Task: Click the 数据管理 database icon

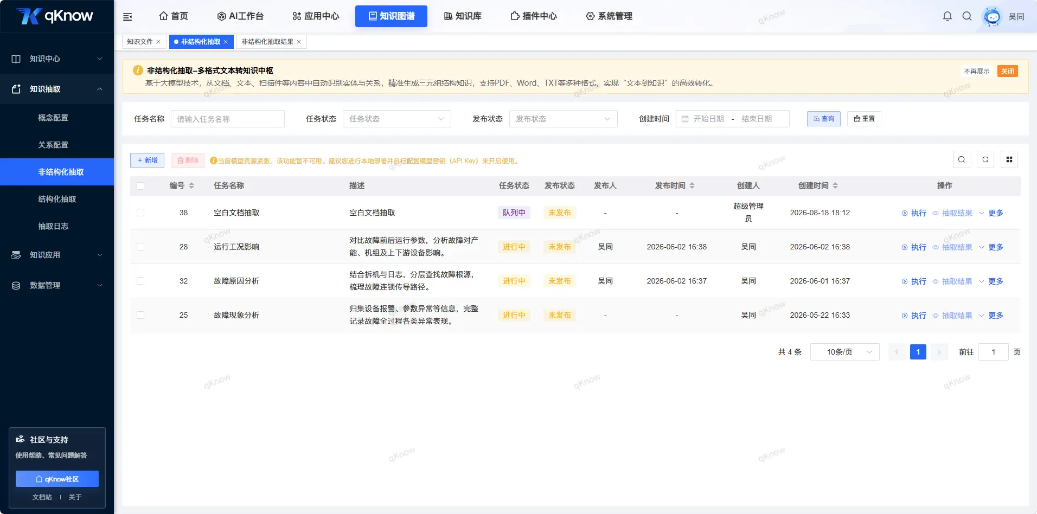Action: coord(16,285)
